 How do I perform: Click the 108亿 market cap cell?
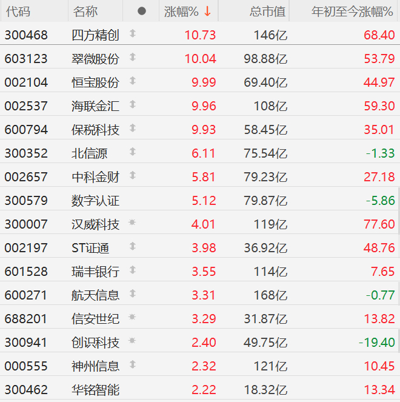pyautogui.click(x=270, y=106)
